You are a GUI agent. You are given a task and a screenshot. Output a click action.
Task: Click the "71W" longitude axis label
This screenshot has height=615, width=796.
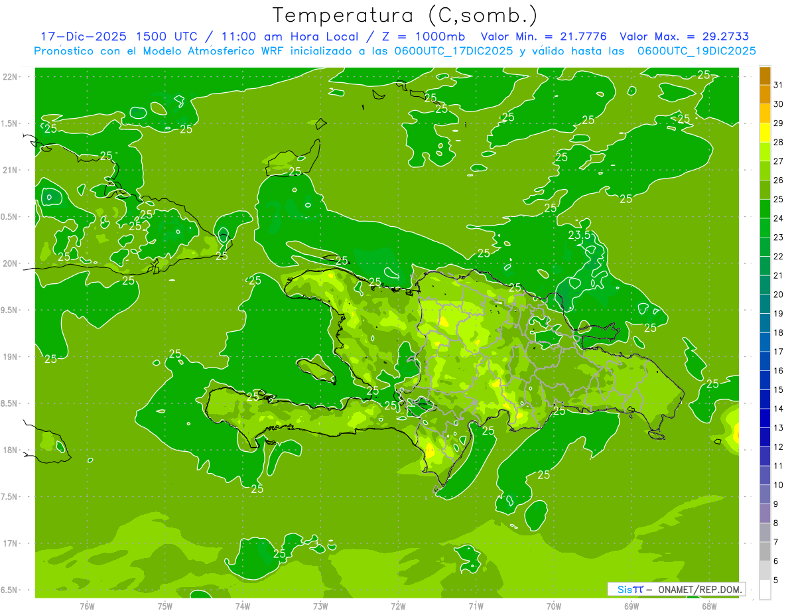tap(476, 606)
